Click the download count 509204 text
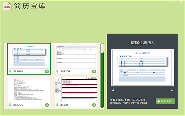This screenshot has width=185, height=116. (65, 71)
